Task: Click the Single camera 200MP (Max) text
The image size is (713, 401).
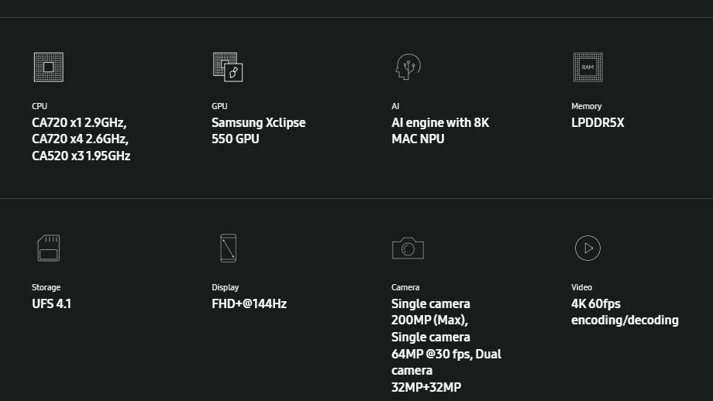Action: (x=431, y=311)
